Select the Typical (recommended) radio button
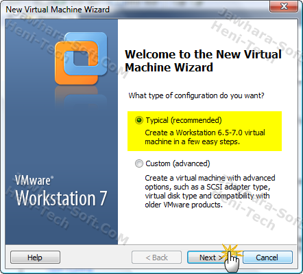303x274 pixels. click(x=139, y=120)
